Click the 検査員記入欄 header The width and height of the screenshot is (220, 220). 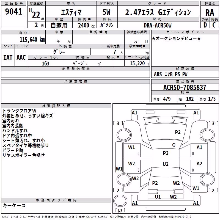click(x=56, y=106)
